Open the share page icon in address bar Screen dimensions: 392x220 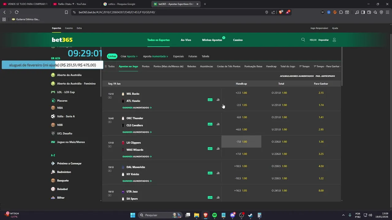273,12
